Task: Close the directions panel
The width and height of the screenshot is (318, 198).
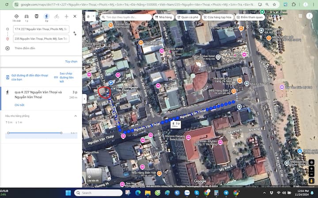Action: point(75,16)
